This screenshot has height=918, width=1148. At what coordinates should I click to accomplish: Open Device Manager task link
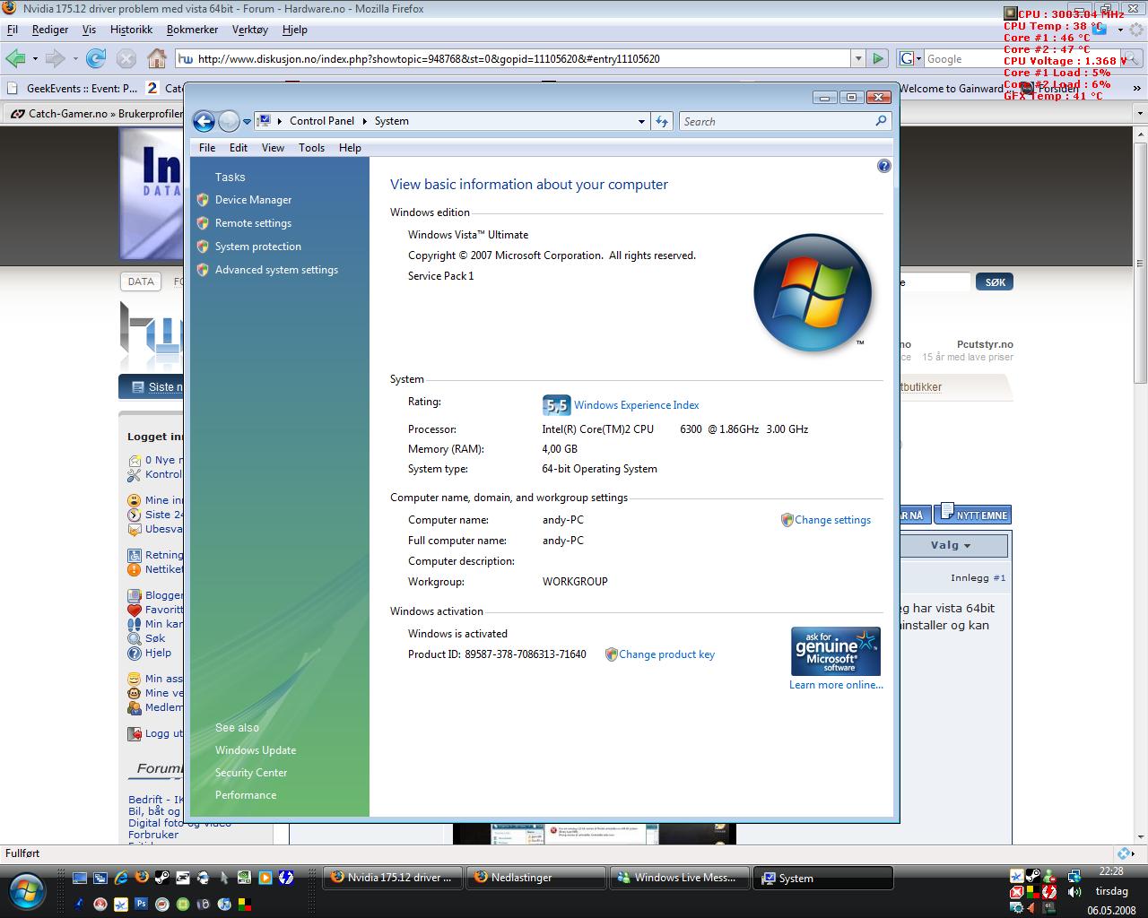coord(253,200)
